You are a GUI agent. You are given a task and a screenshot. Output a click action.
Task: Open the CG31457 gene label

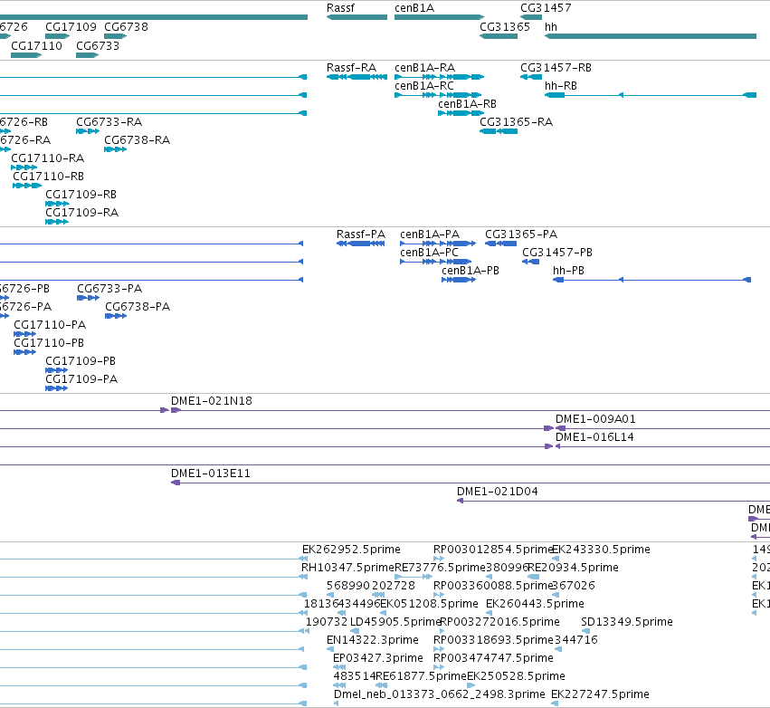click(x=546, y=8)
